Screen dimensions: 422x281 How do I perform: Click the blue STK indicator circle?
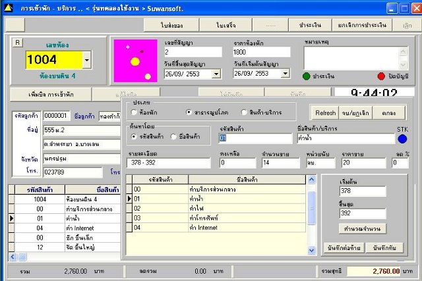coord(402,139)
